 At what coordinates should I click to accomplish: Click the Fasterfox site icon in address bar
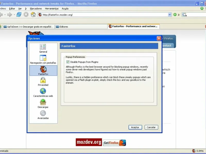click(40, 15)
